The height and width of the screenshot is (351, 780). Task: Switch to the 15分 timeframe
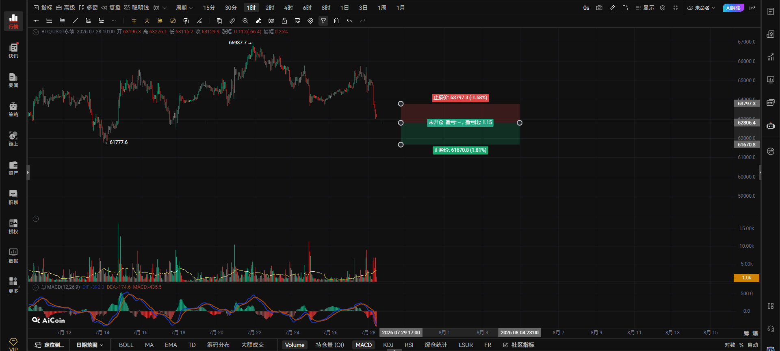tap(209, 8)
